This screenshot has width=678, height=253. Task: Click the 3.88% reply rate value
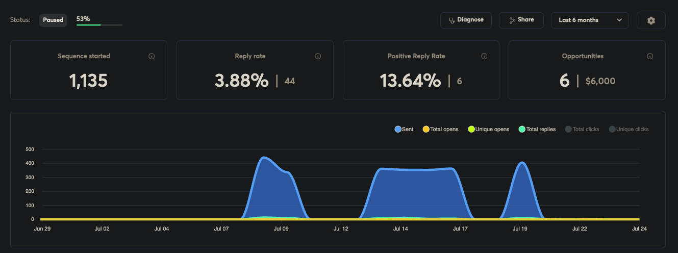(242, 81)
